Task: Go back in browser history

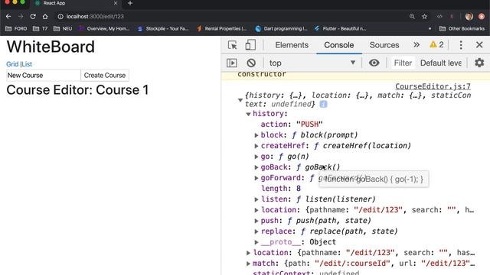Action: 8,16
